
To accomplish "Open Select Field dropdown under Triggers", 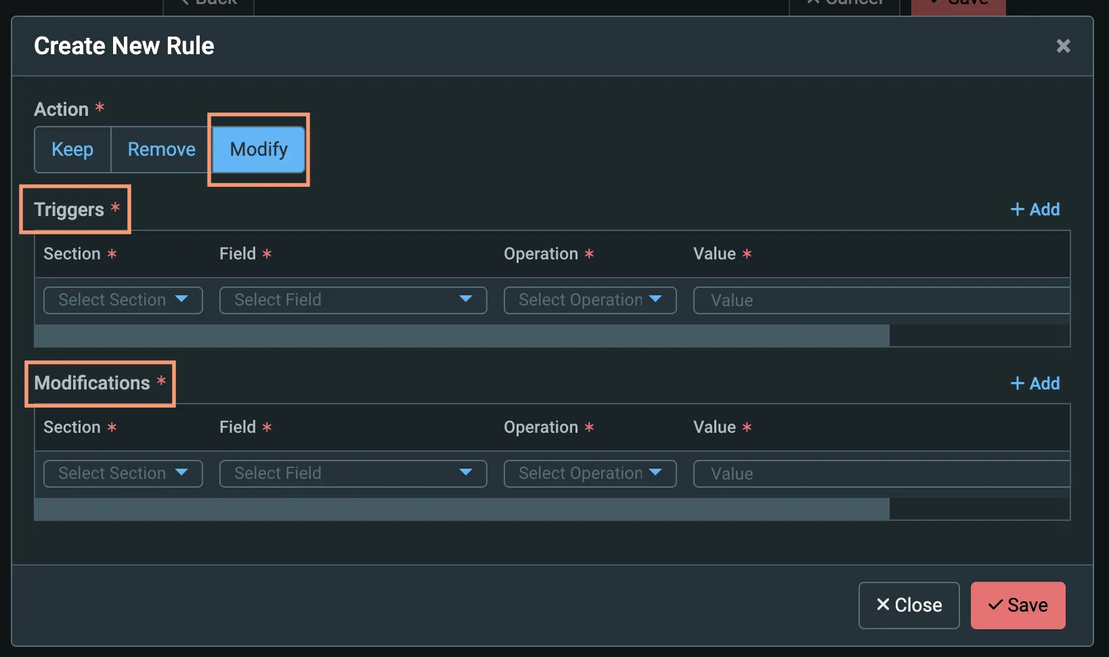I will click(353, 300).
